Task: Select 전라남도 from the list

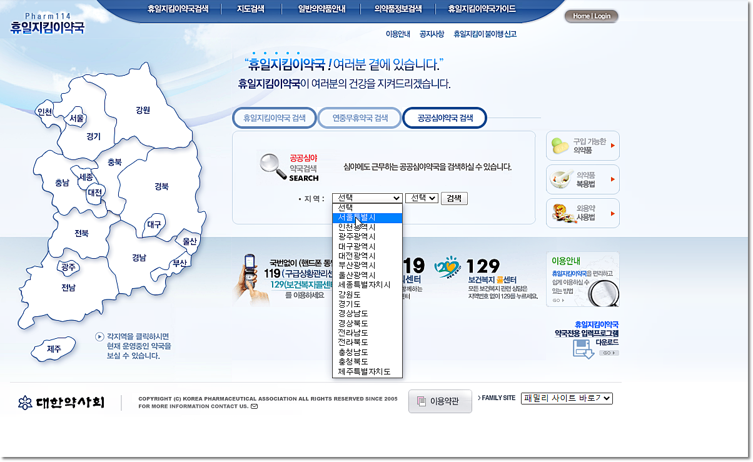Action: pos(367,333)
